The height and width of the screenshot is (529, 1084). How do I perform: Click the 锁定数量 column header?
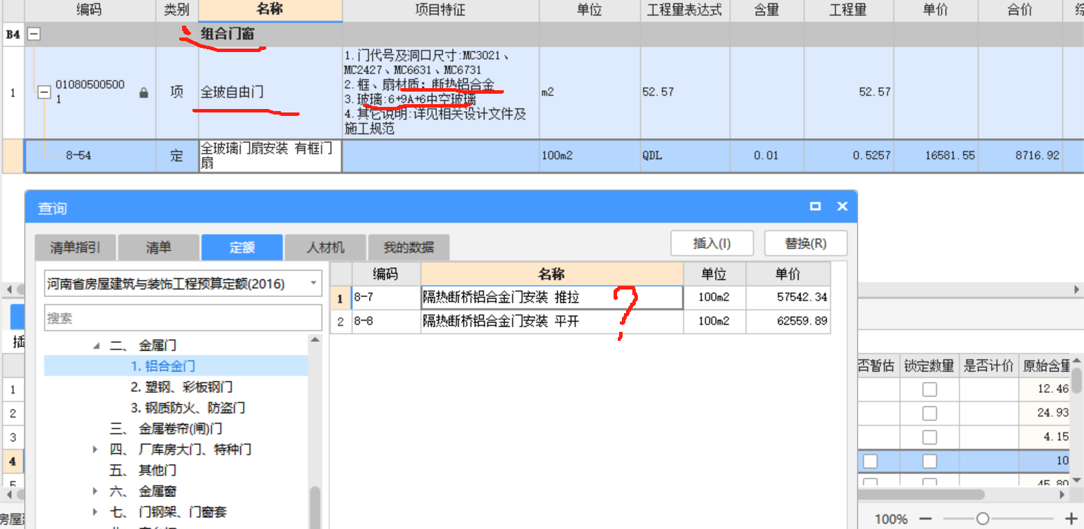(929, 366)
